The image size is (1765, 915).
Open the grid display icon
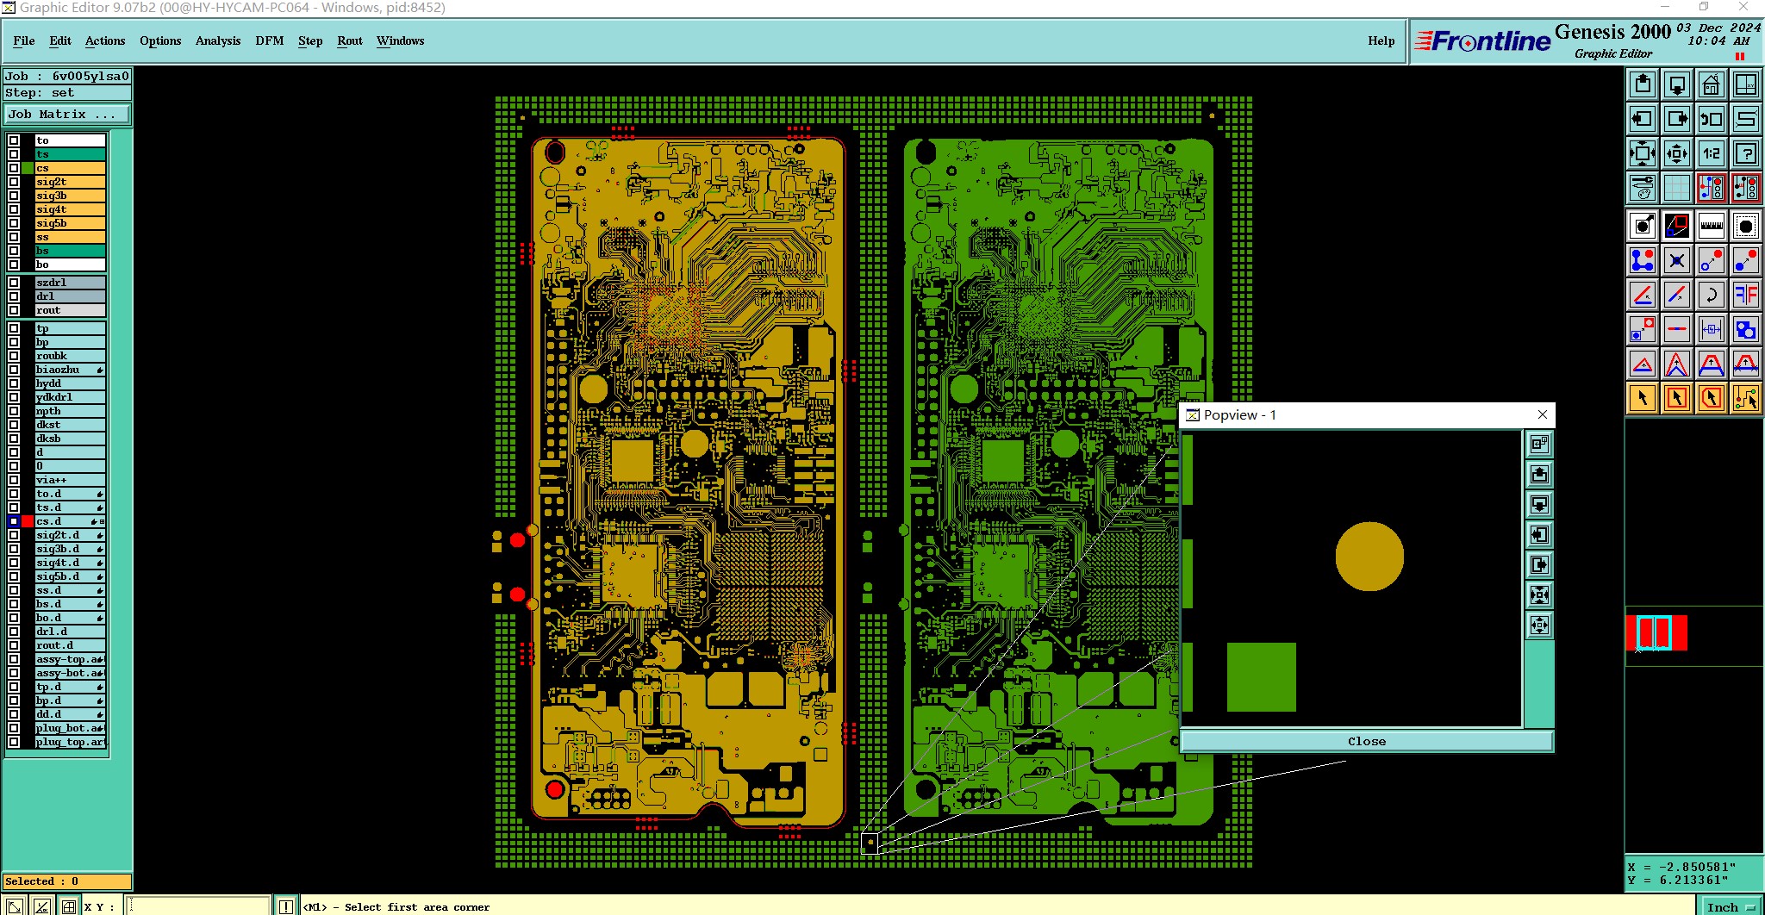tap(1677, 188)
